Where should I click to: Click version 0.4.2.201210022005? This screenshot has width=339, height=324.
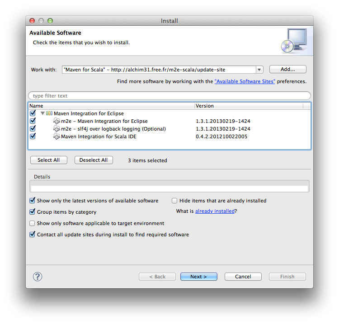(221, 136)
